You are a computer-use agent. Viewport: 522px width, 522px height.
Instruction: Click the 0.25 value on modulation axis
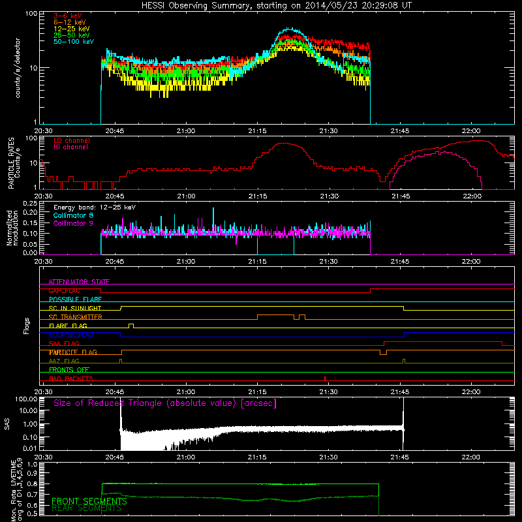coord(30,204)
